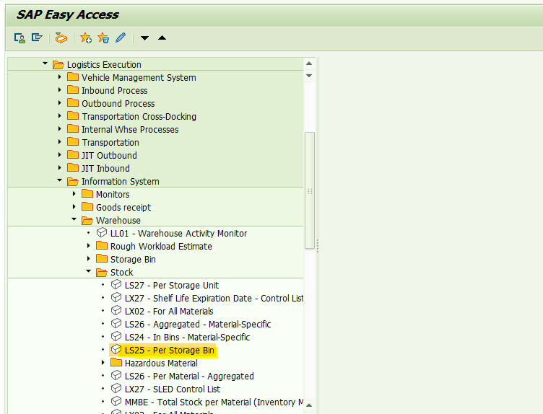This screenshot has width=543, height=414.
Task: Collapse the Logistics Execution node
Action: [45, 63]
